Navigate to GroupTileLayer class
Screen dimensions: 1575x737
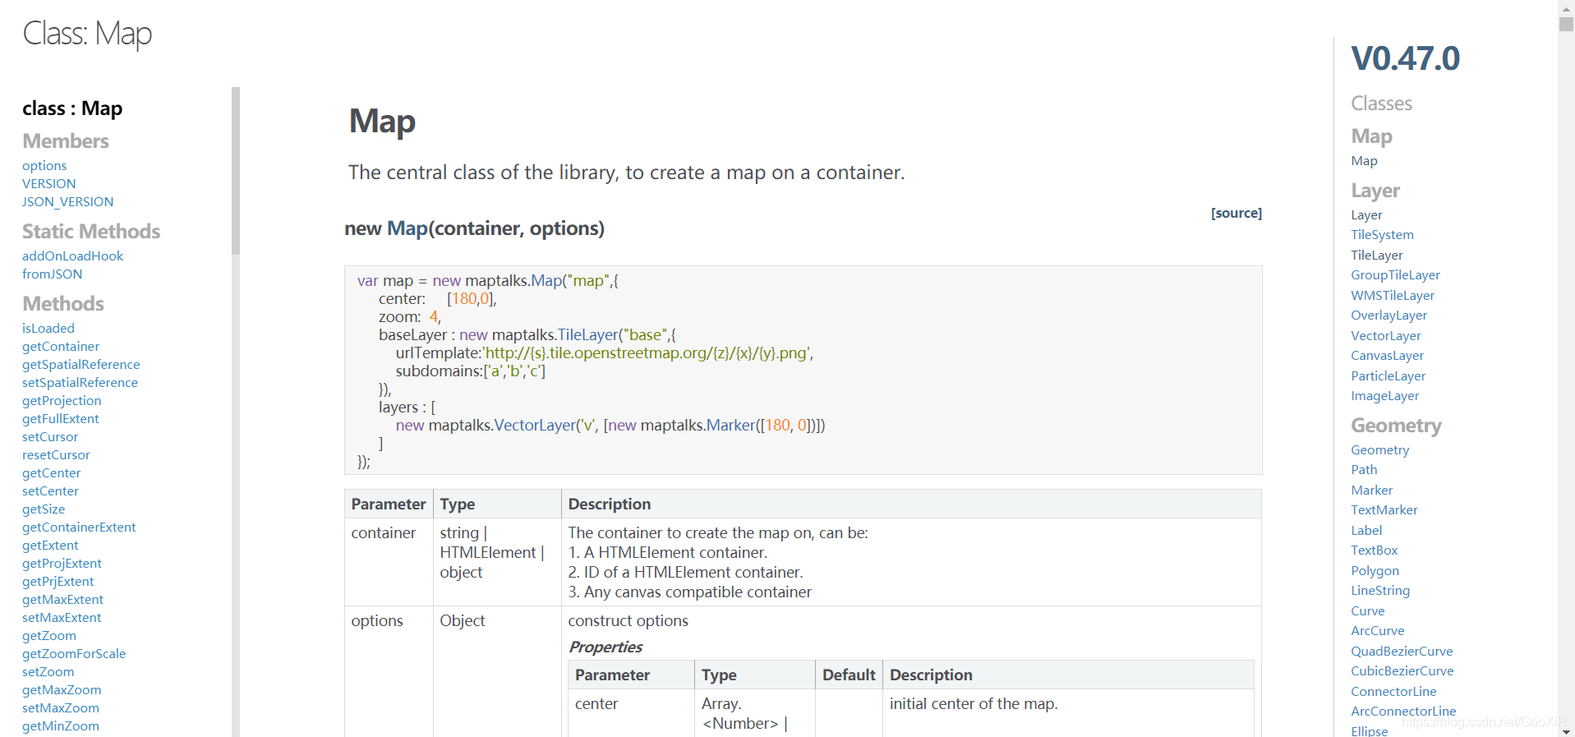coord(1395,275)
